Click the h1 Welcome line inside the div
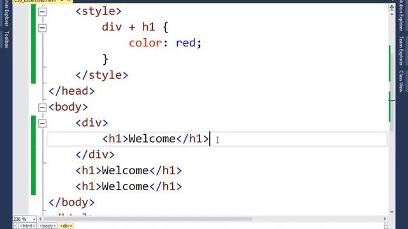Screen dimensions: 408x229 pyautogui.click(x=156, y=139)
